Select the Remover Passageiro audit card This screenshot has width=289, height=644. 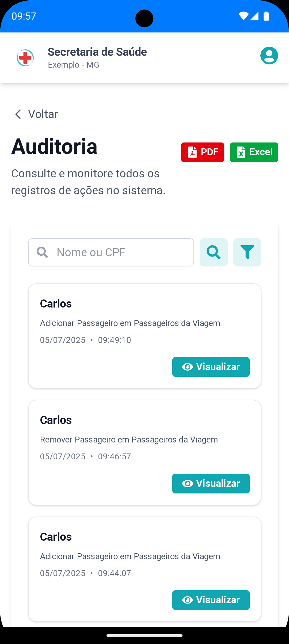click(x=145, y=452)
